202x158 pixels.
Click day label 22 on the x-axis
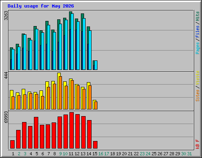pyautogui.click(x=136, y=154)
